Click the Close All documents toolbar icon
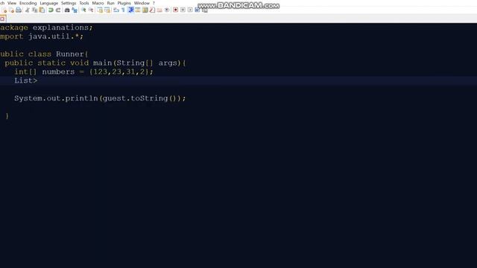This screenshot has width=477, height=268. [11, 10]
